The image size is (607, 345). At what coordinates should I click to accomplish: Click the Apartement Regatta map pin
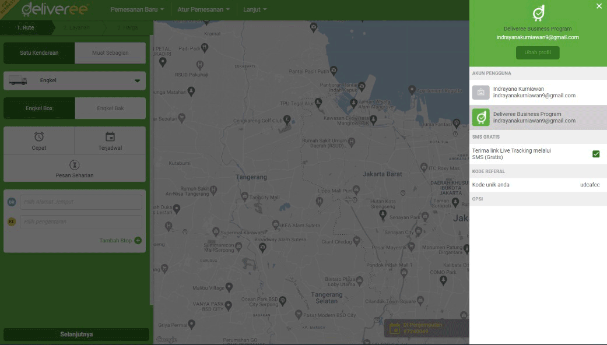[412, 90]
